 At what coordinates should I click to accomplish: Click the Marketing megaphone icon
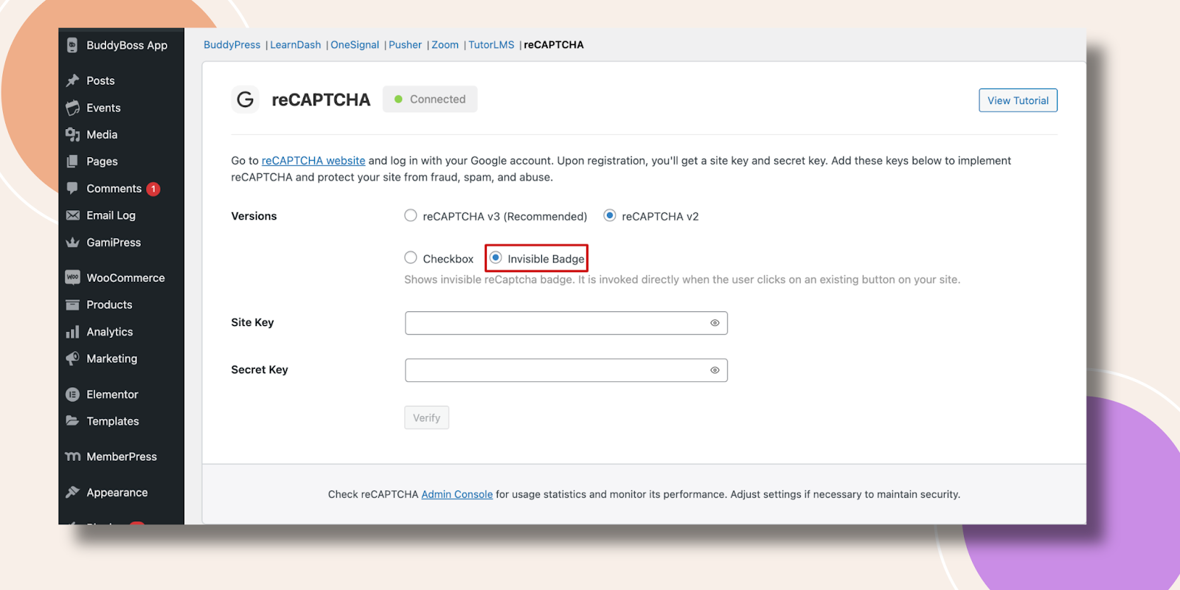[72, 358]
